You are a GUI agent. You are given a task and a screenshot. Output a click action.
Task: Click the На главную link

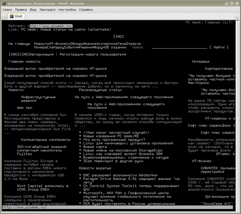tap(19, 44)
